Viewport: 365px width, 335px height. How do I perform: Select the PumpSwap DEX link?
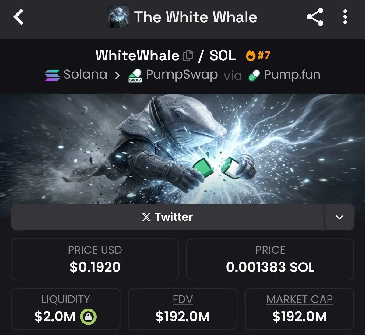pos(173,75)
